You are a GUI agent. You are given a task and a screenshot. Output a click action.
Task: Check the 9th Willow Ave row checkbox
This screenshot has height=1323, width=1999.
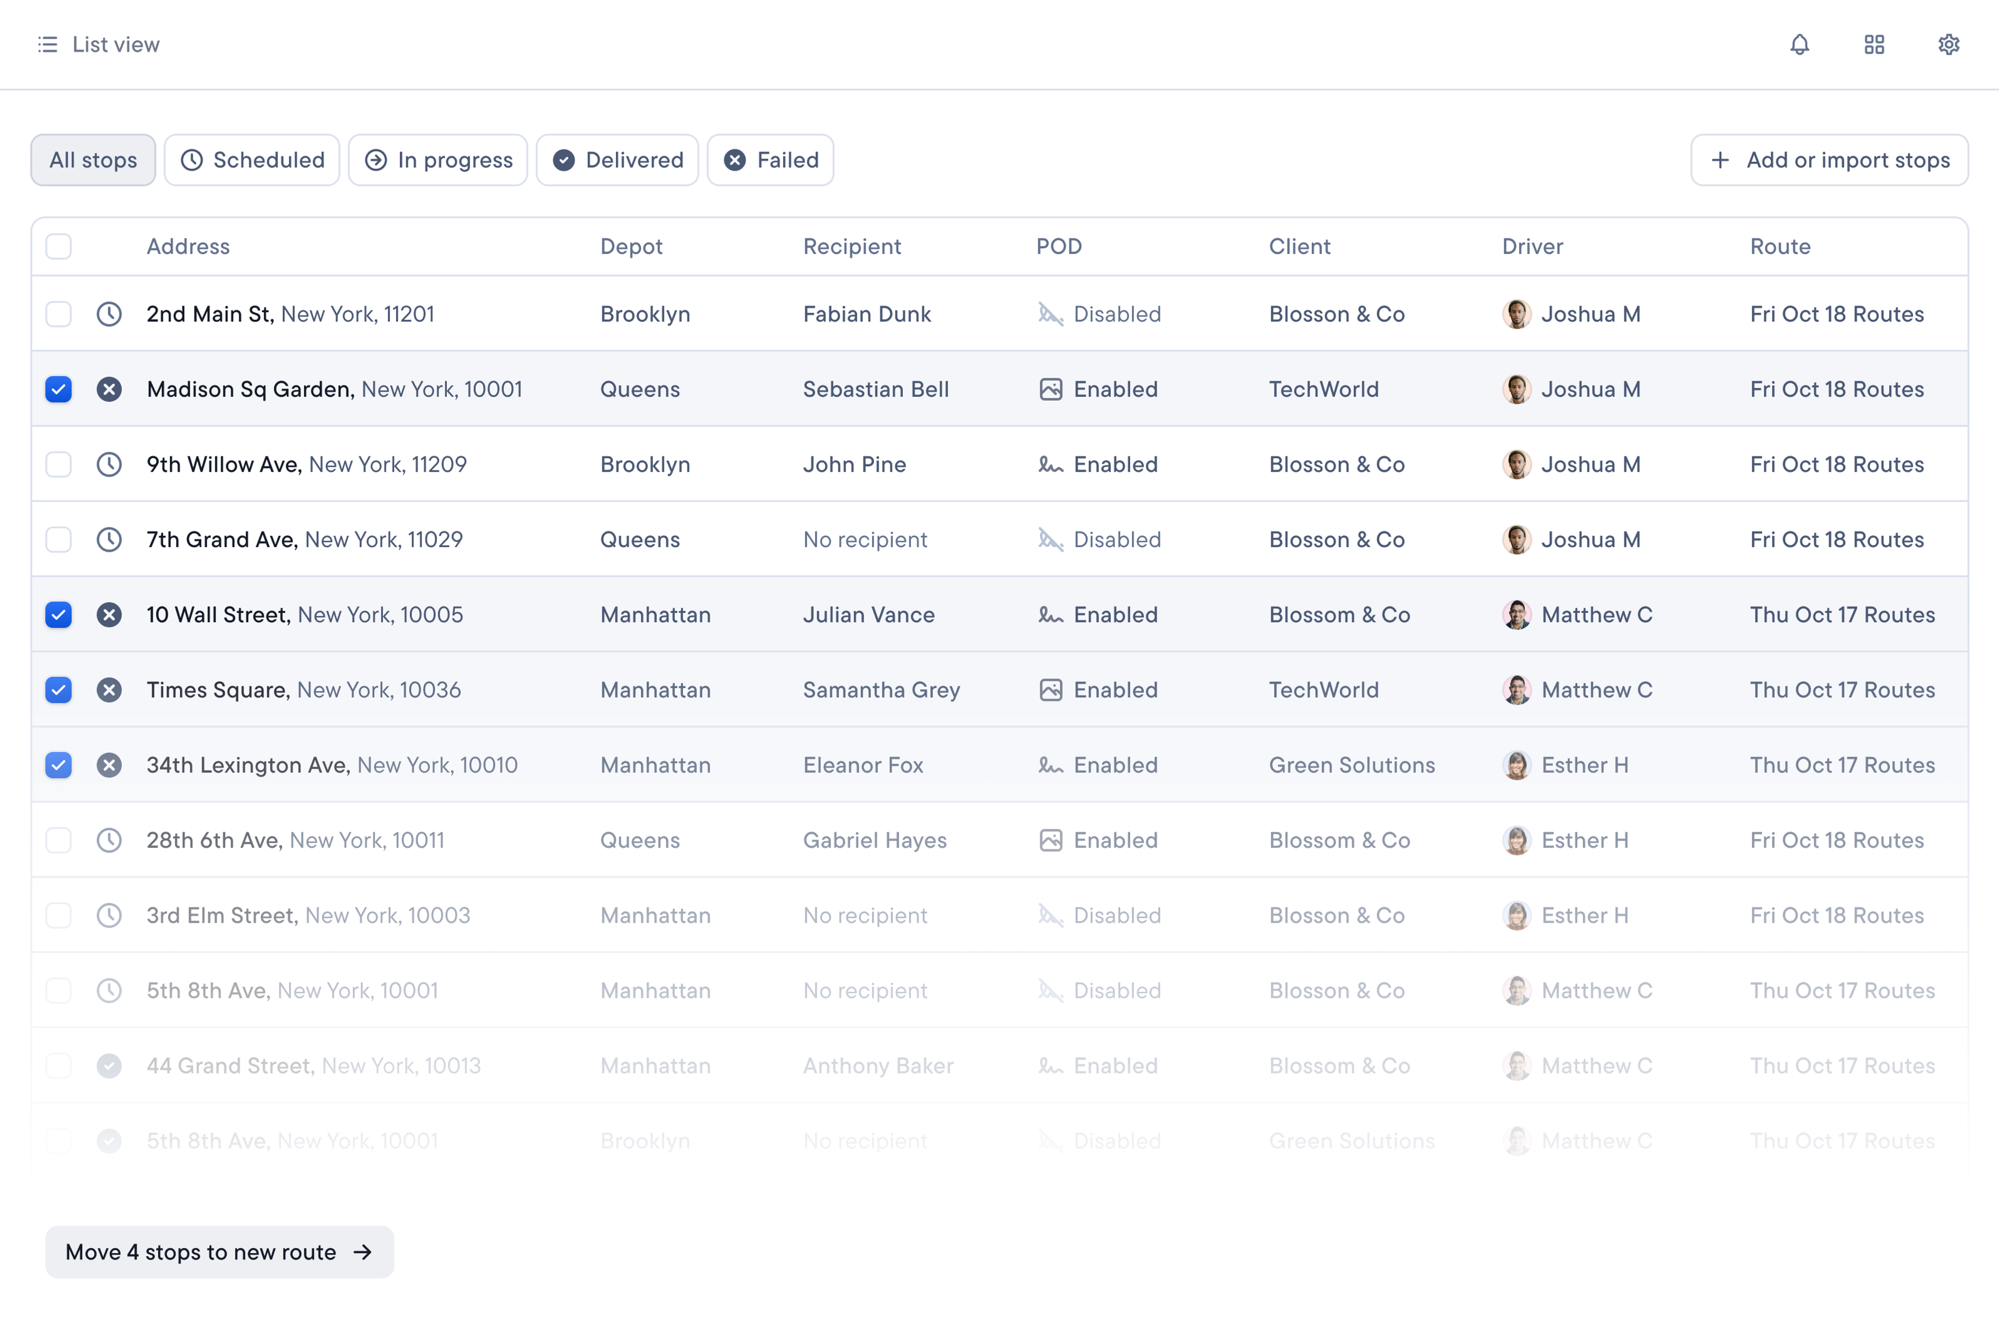click(x=58, y=464)
